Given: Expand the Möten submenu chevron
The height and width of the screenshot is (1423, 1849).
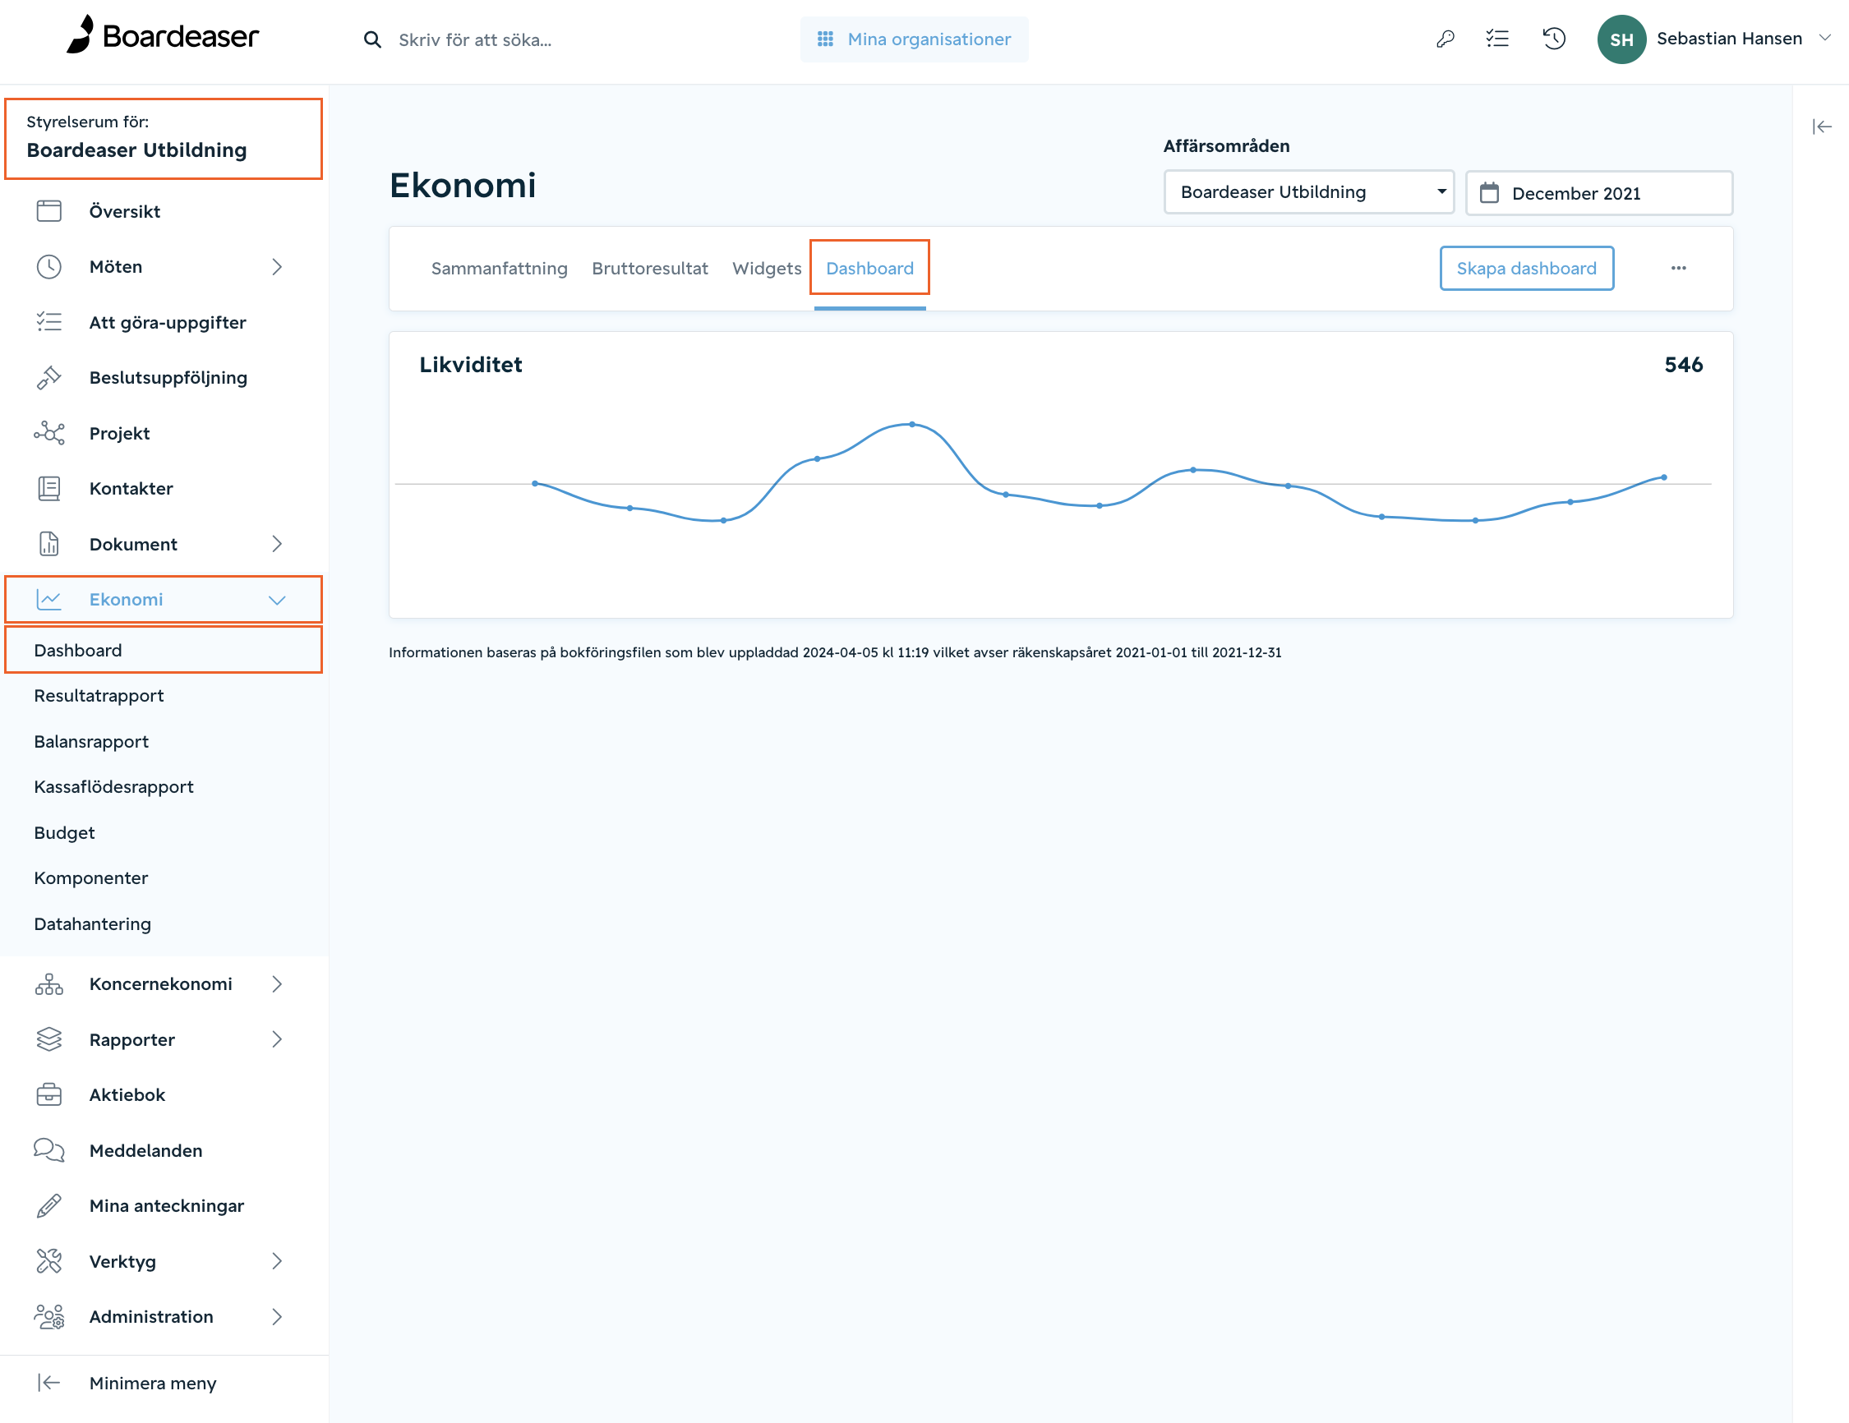Looking at the screenshot, I should [277, 267].
